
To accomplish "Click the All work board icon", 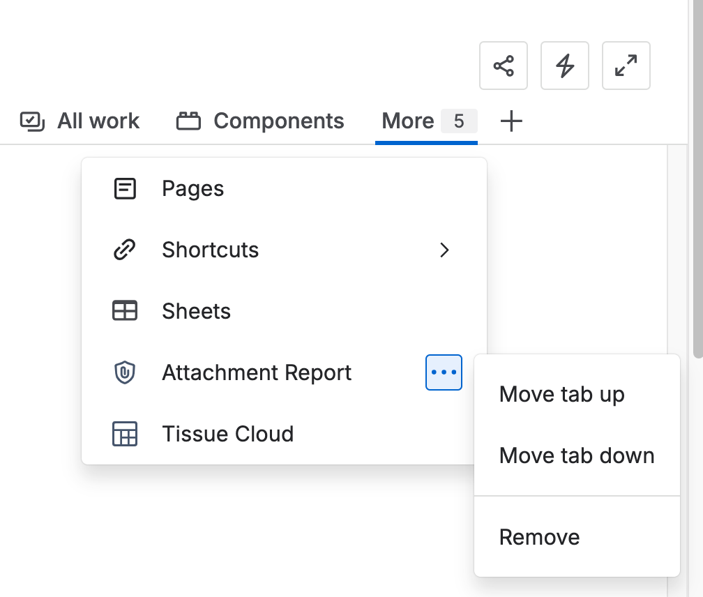I will (x=32, y=121).
